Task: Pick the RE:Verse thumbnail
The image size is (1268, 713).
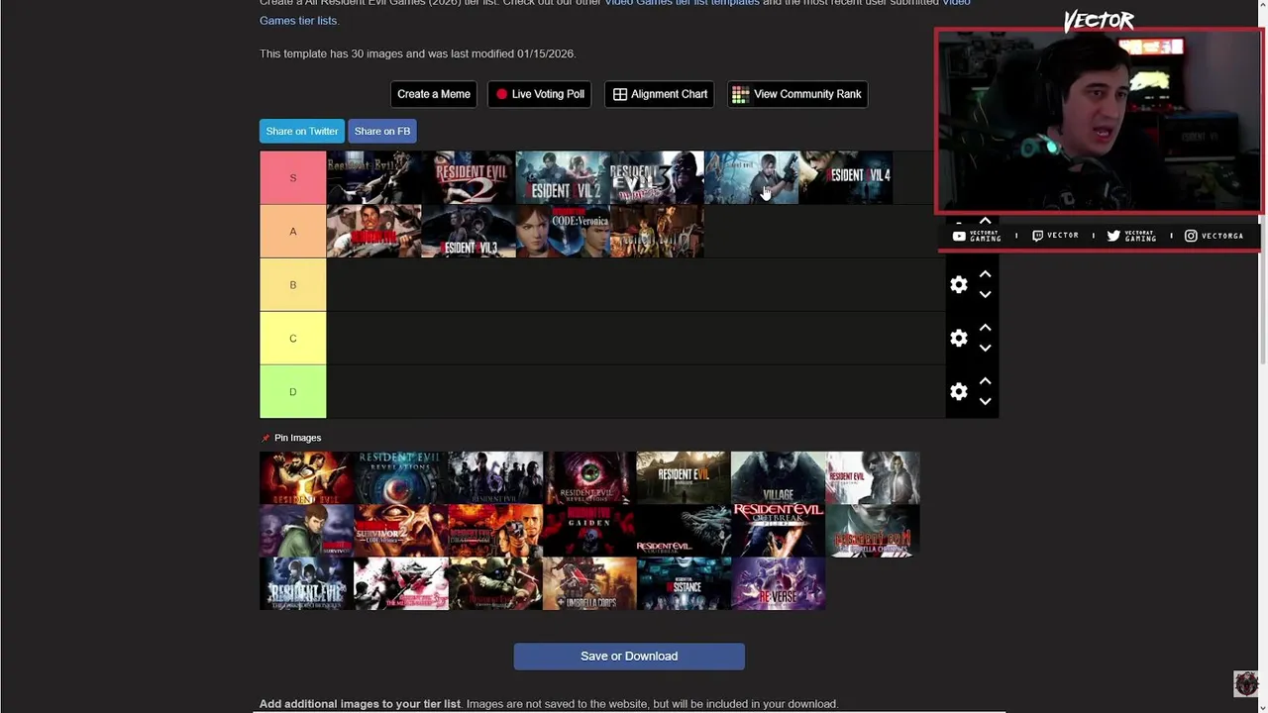Action: tap(778, 583)
